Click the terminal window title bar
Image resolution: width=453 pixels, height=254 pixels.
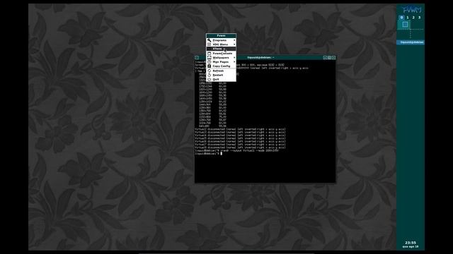261,58
